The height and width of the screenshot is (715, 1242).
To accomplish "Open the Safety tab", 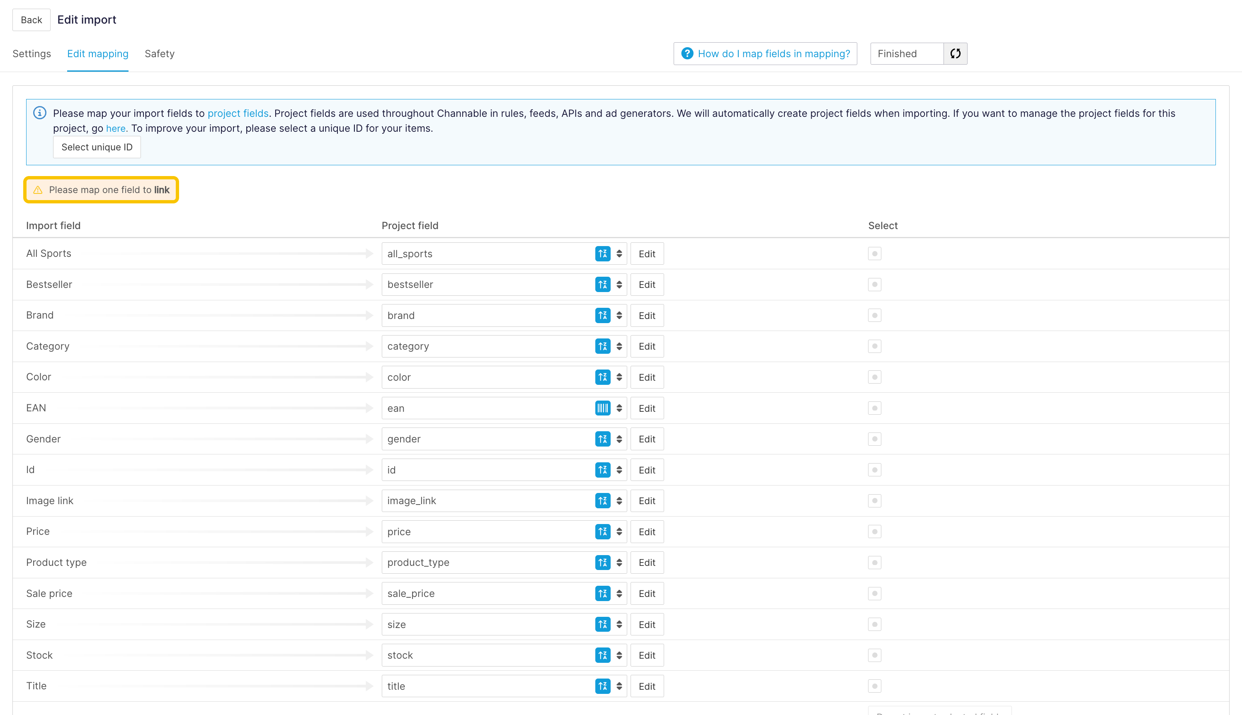I will (x=159, y=53).
